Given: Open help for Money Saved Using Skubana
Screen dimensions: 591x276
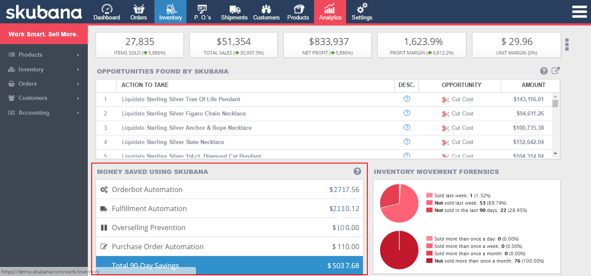Looking at the screenshot, I should click(x=357, y=171).
